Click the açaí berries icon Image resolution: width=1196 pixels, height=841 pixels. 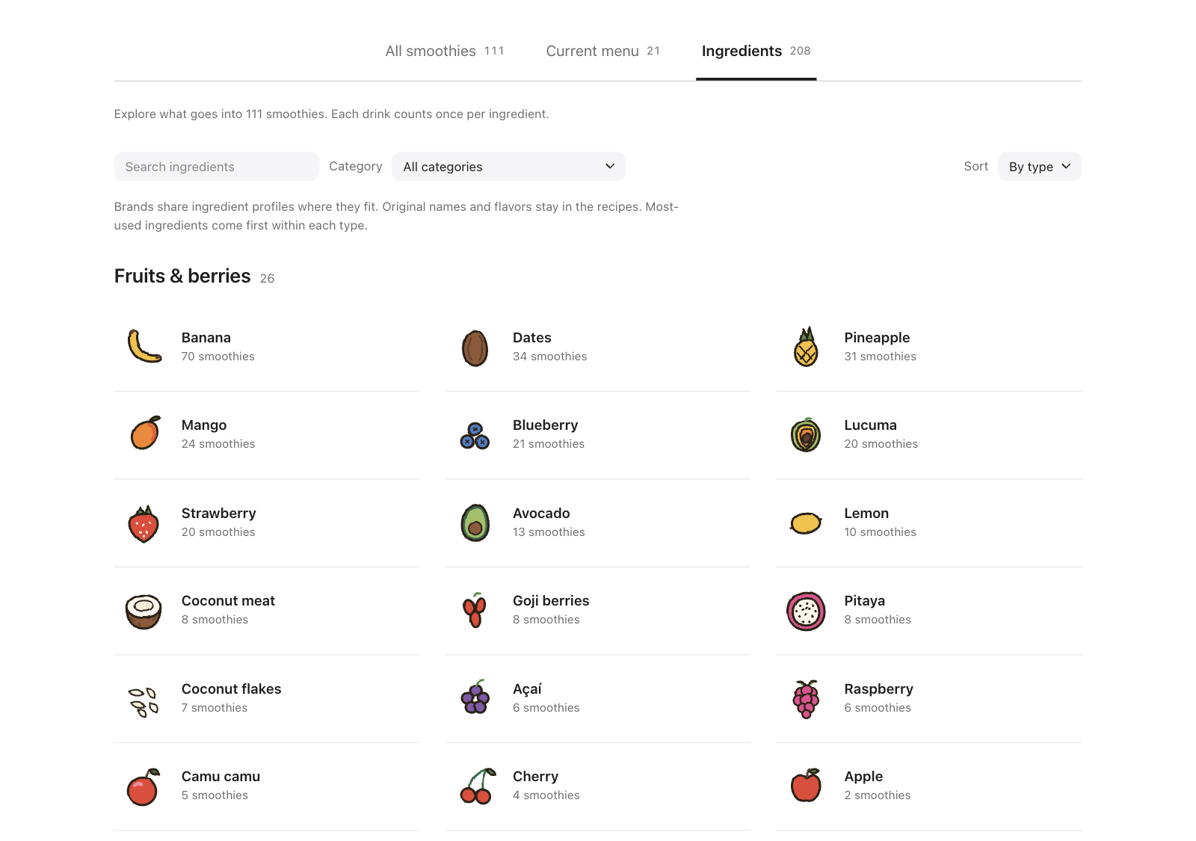(475, 698)
